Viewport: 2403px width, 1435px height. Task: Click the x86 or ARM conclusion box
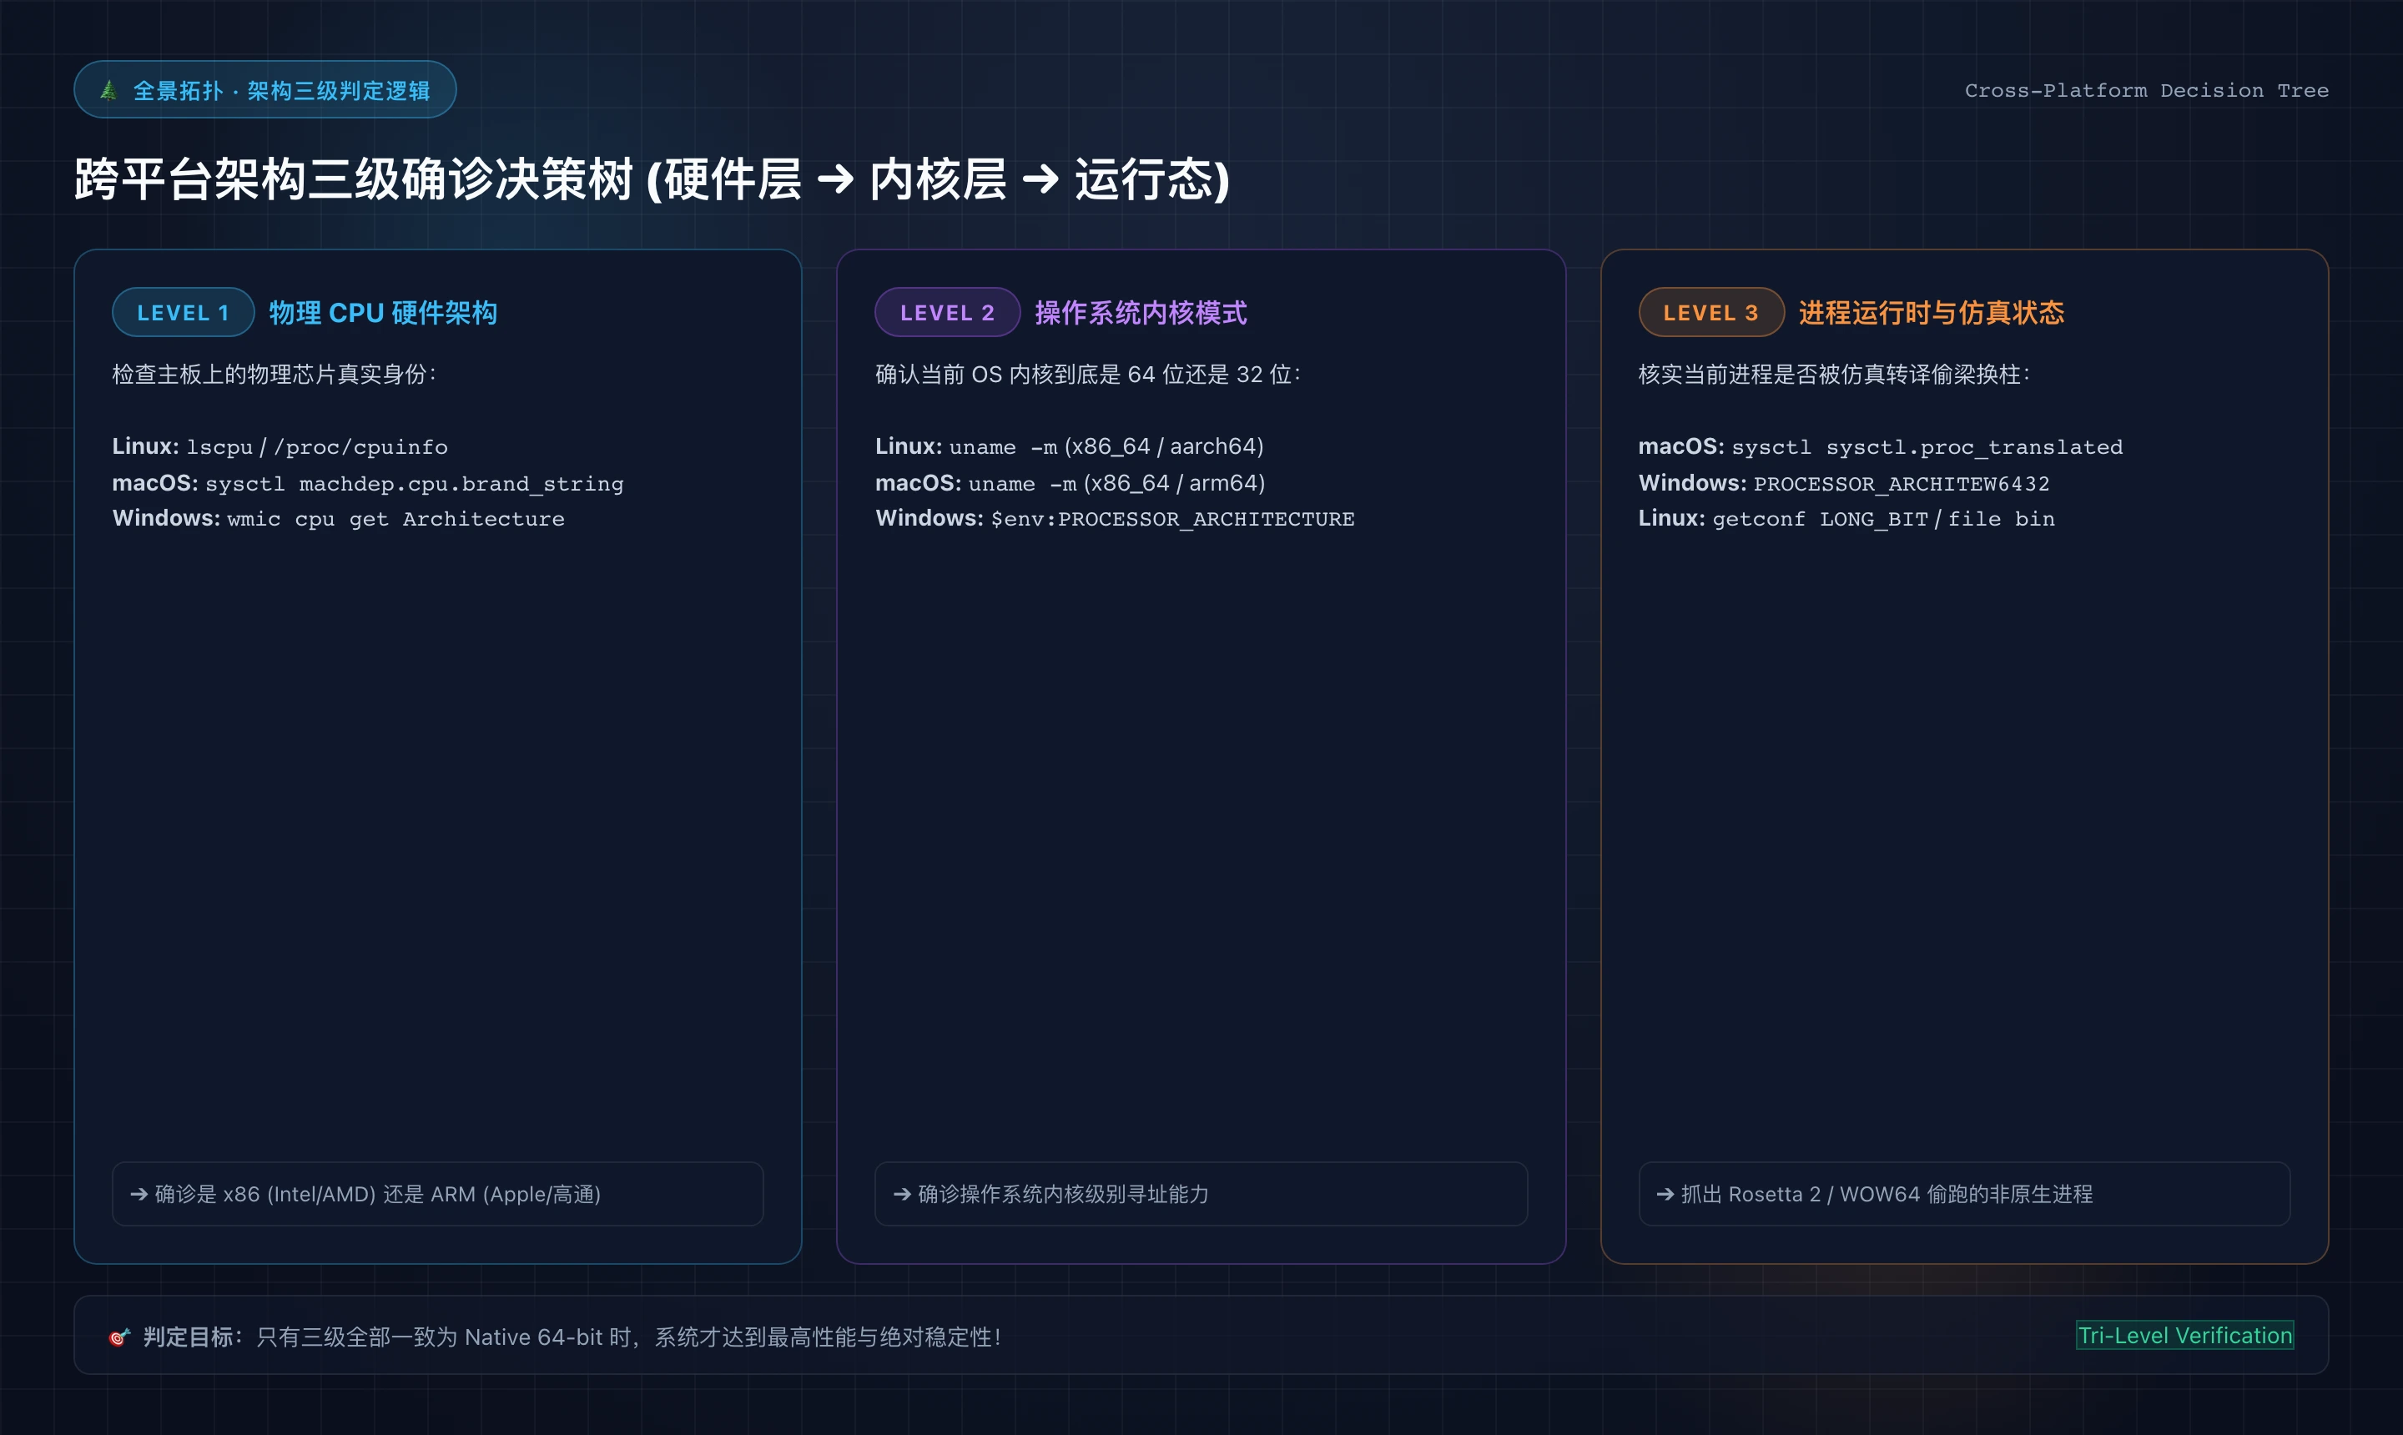pos(437,1194)
